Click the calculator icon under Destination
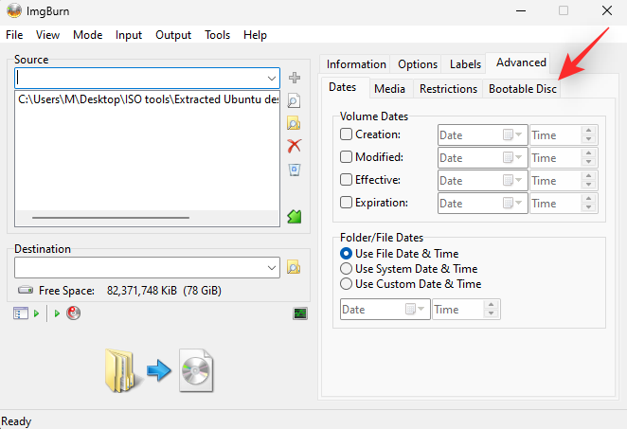Screen dimensions: 627x429 tap(21, 313)
